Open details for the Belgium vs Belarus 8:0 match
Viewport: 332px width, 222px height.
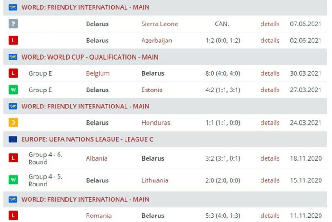[270, 73]
